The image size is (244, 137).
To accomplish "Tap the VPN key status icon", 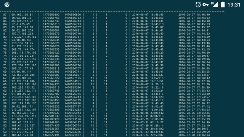I will pos(205,5).
